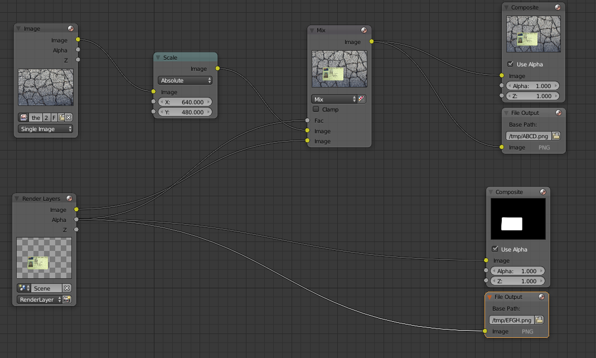Click the Y 480.000 value field
The width and height of the screenshot is (596, 358).
pos(185,112)
